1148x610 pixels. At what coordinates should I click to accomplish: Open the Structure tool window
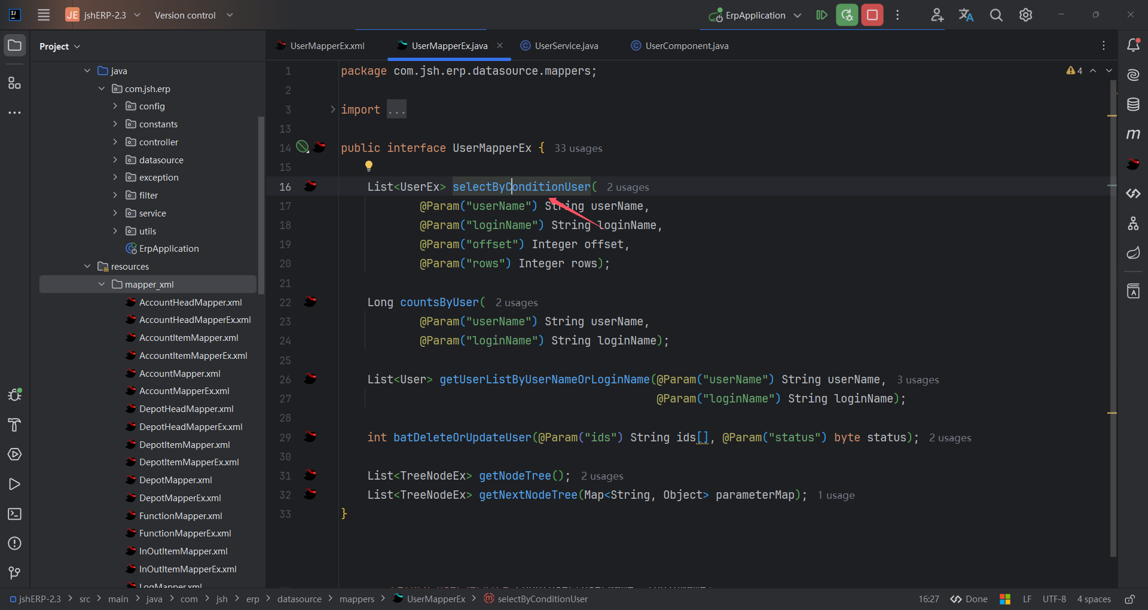[14, 83]
